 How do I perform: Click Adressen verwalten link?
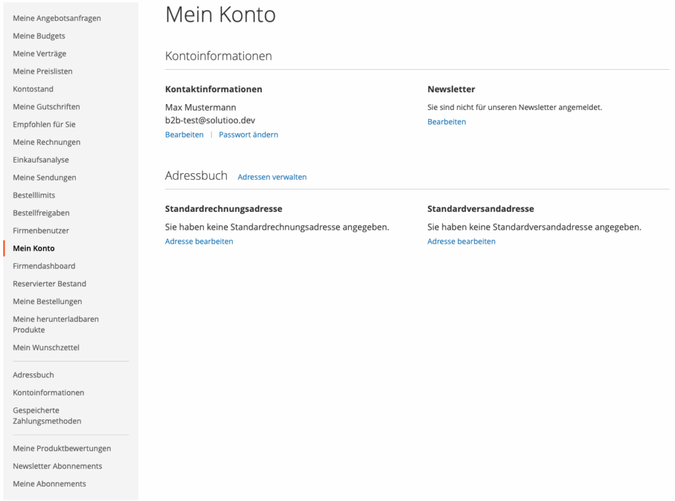(x=272, y=177)
